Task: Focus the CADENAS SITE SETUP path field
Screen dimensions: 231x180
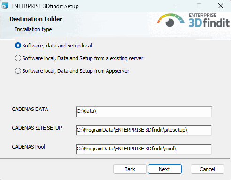Action: pos(144,130)
